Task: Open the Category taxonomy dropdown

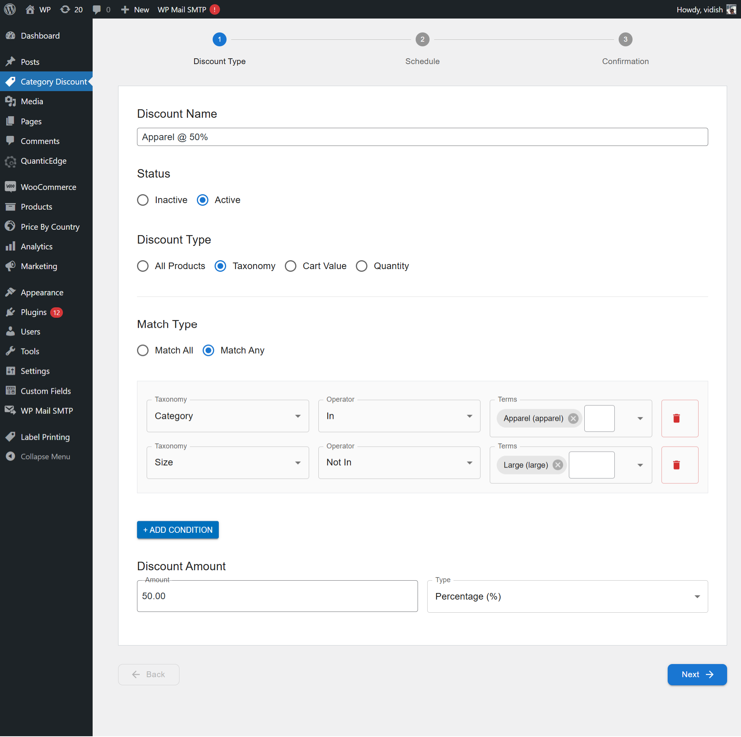Action: click(x=227, y=416)
